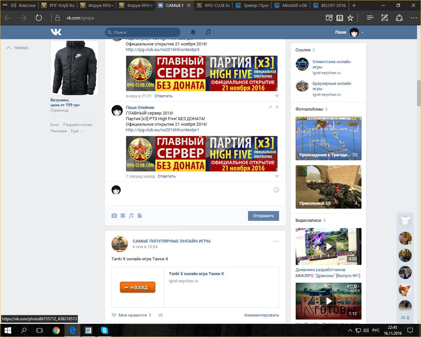Attach a video with the film icon
Viewport: 421px width, 337px height.
[x=123, y=216]
